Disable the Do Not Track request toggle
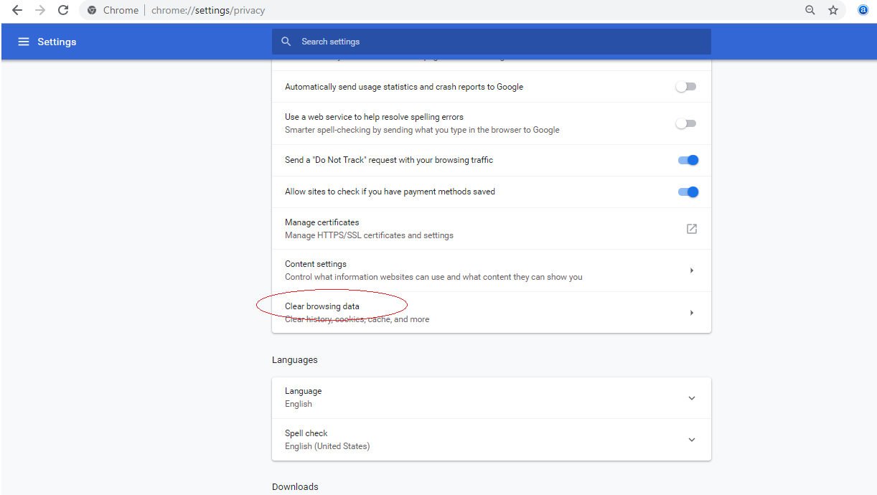Image resolution: width=877 pixels, height=495 pixels. [x=688, y=160]
